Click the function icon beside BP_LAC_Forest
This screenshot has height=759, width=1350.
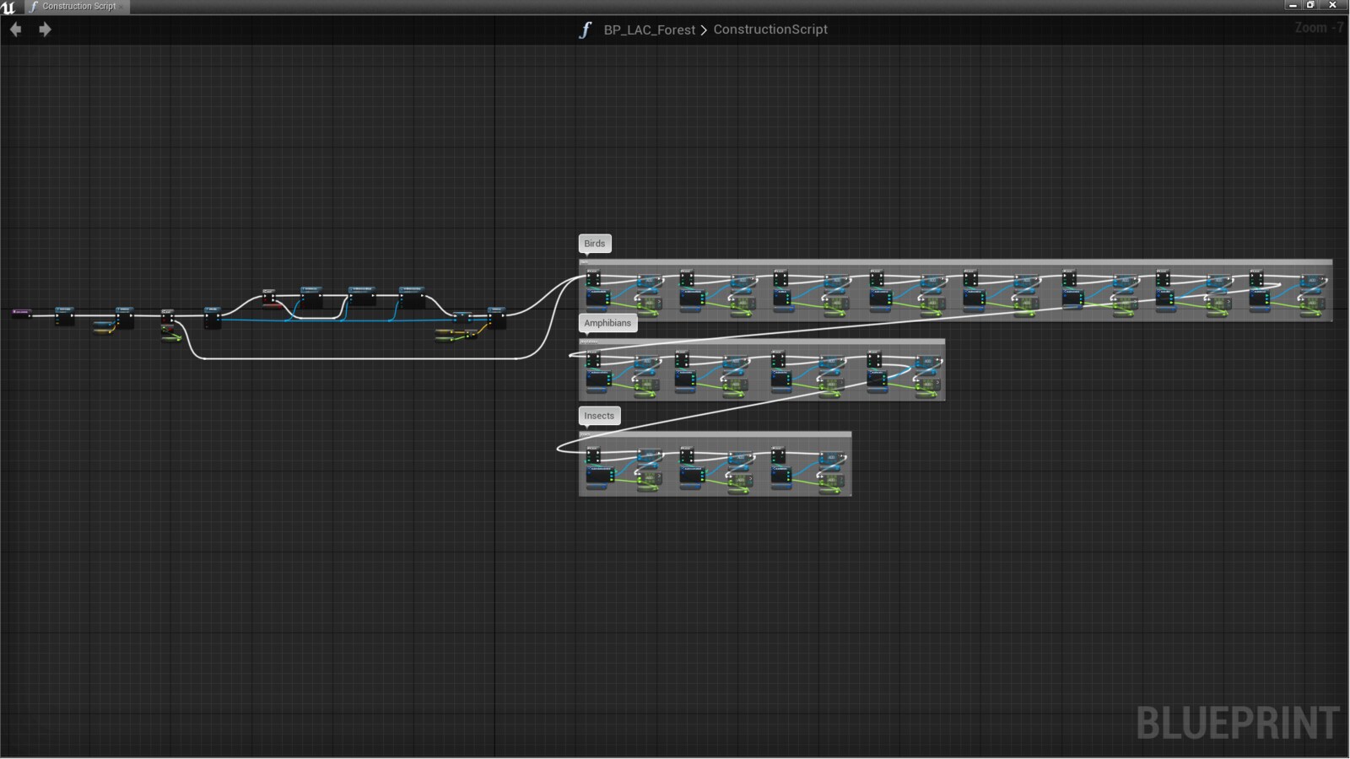click(x=585, y=30)
